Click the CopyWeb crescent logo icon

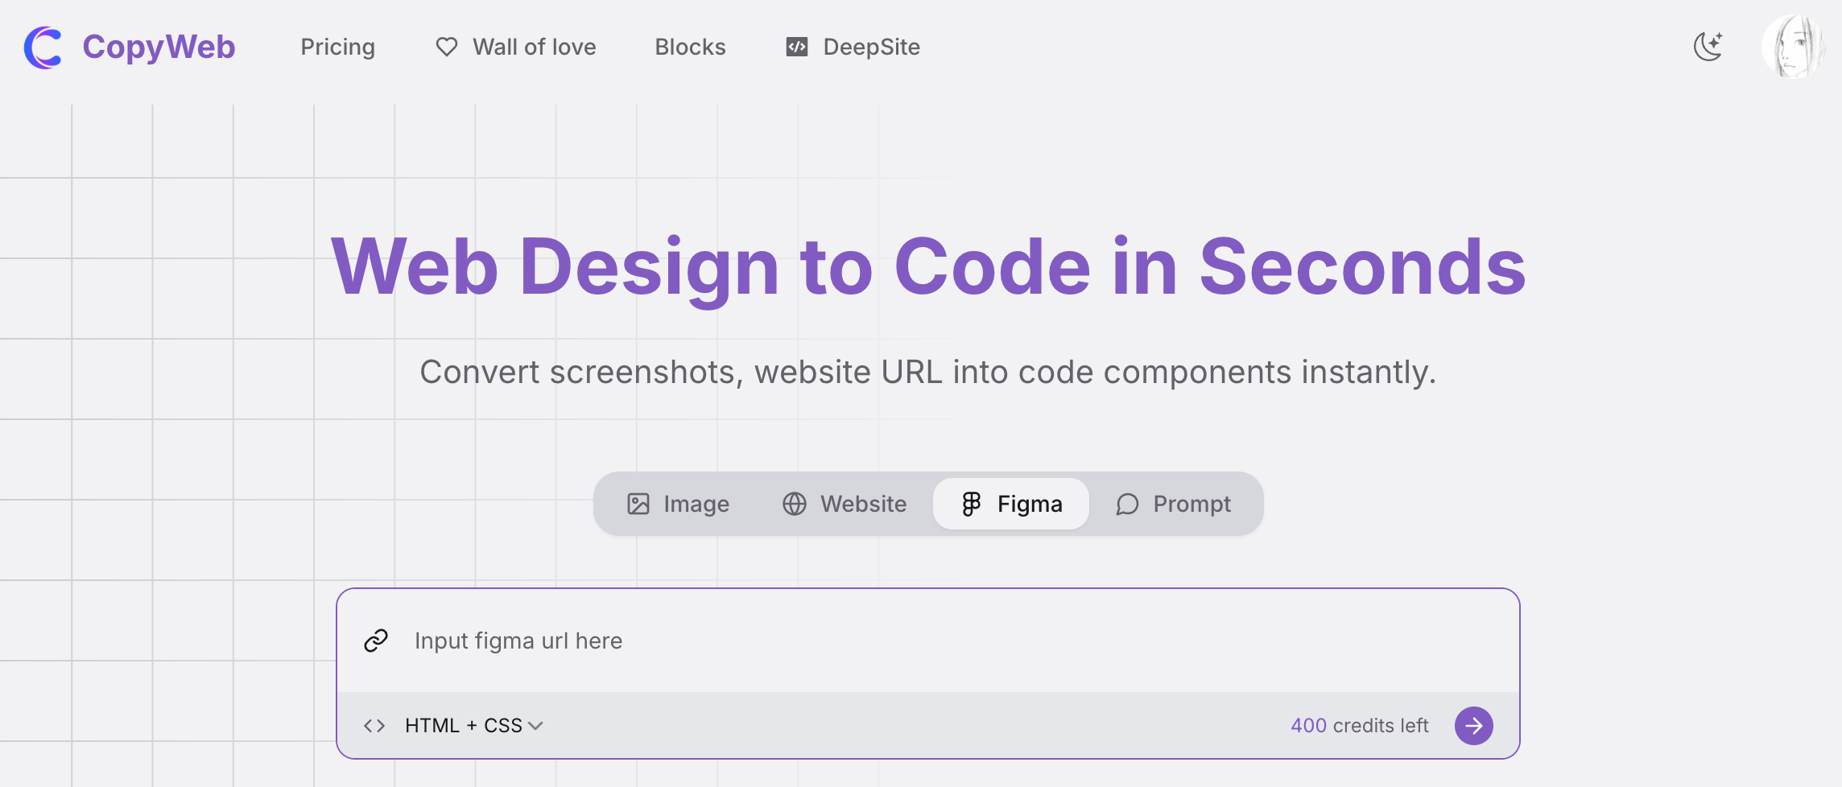pos(43,47)
